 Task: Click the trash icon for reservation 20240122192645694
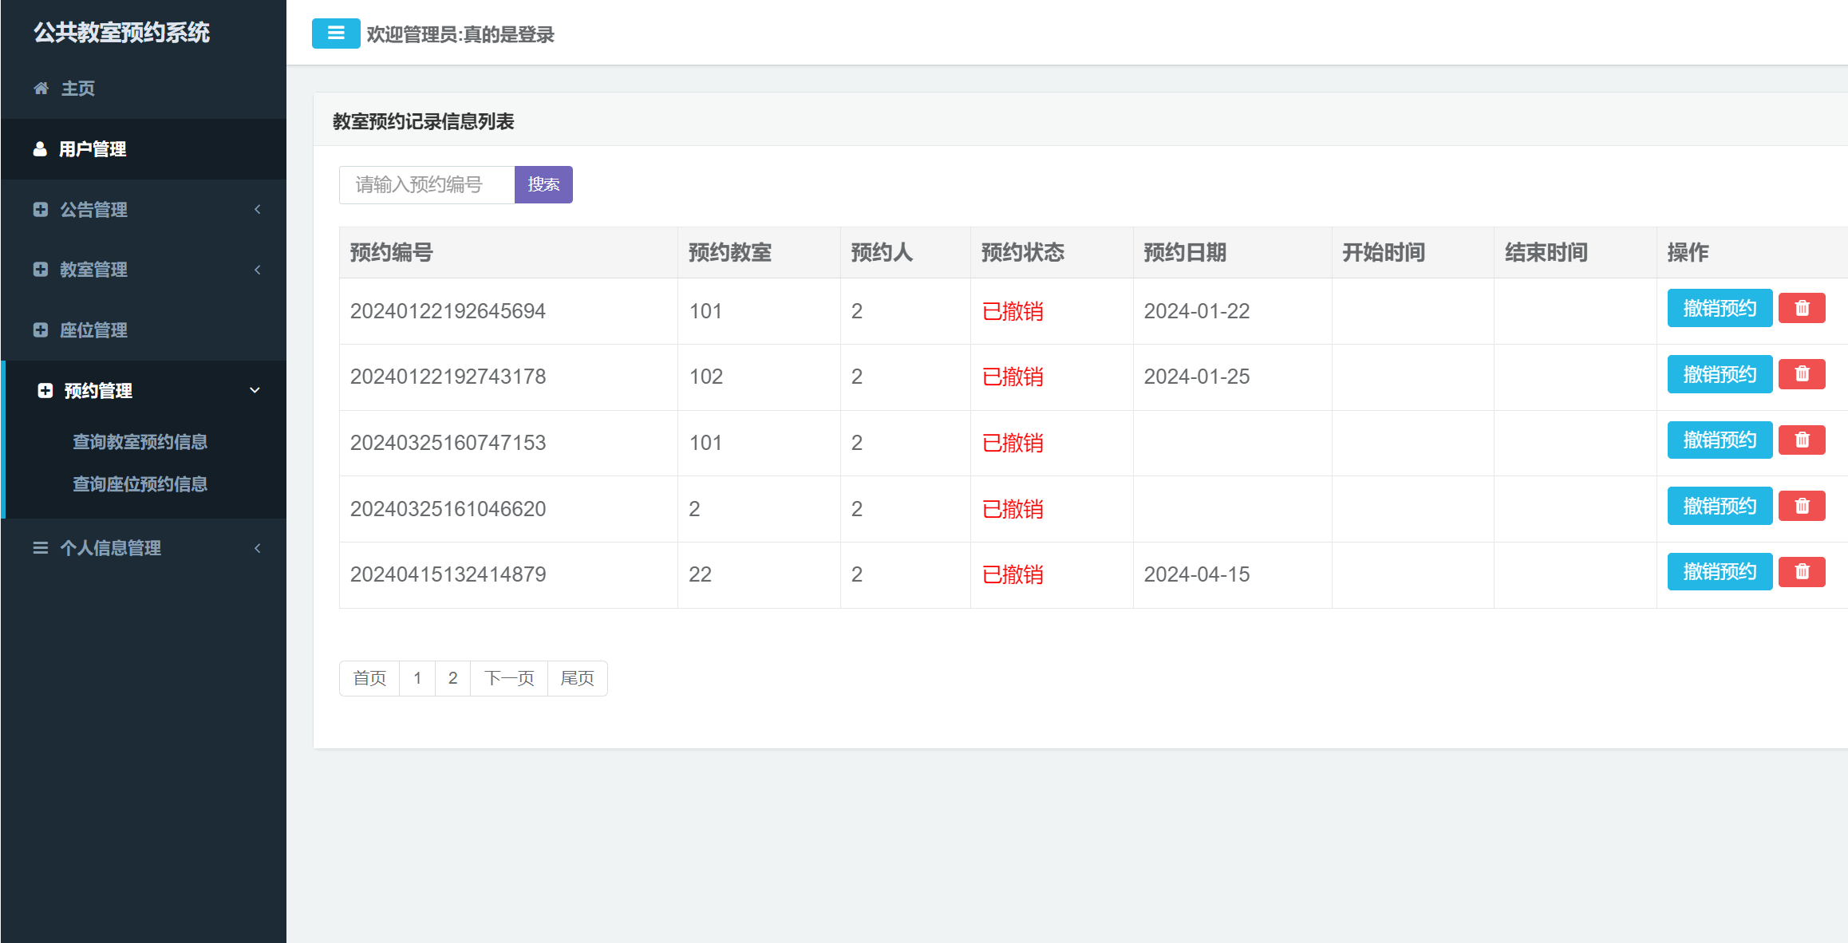pos(1802,308)
